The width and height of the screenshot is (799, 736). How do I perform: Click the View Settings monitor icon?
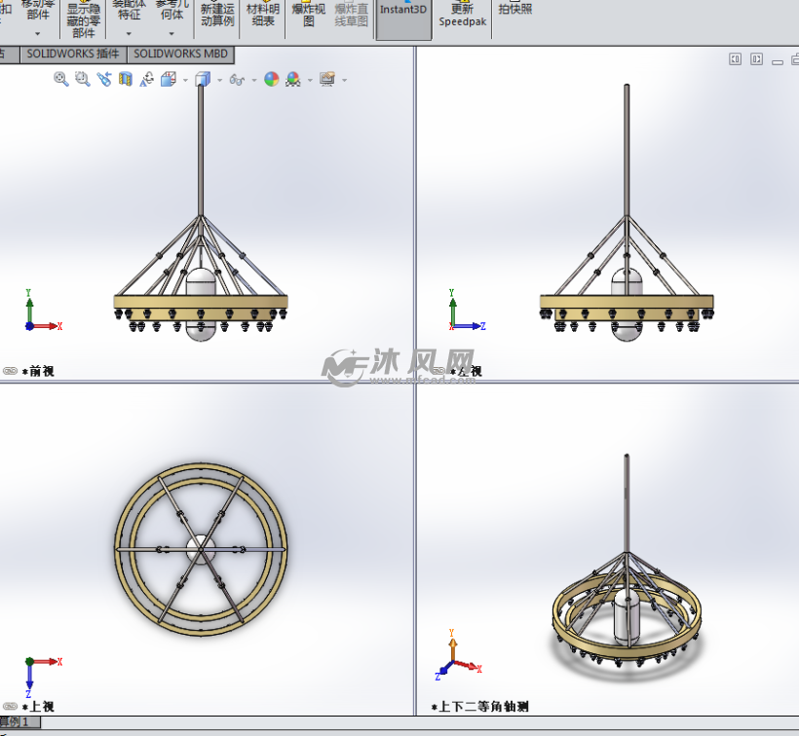pyautogui.click(x=327, y=79)
